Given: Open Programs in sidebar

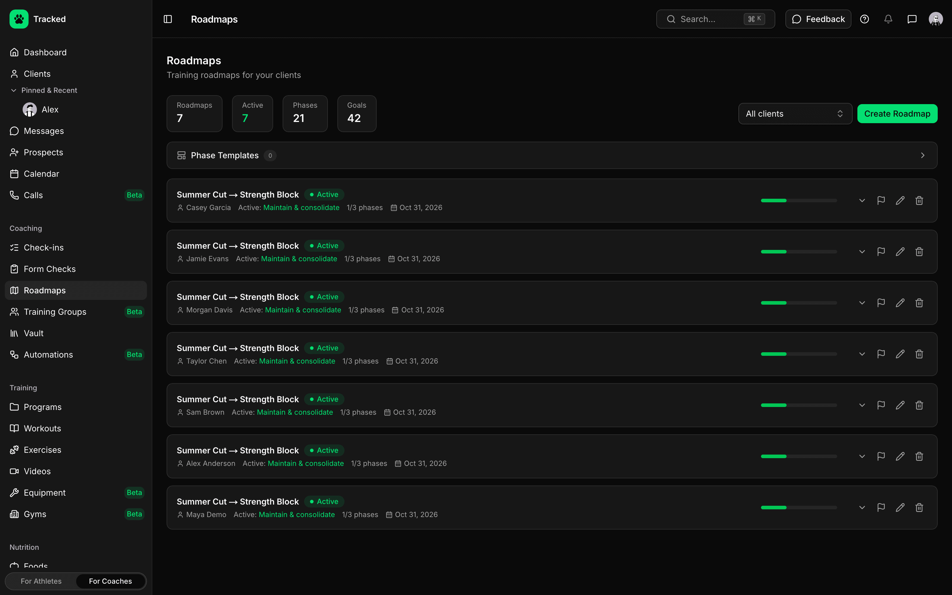Looking at the screenshot, I should 76,407.
